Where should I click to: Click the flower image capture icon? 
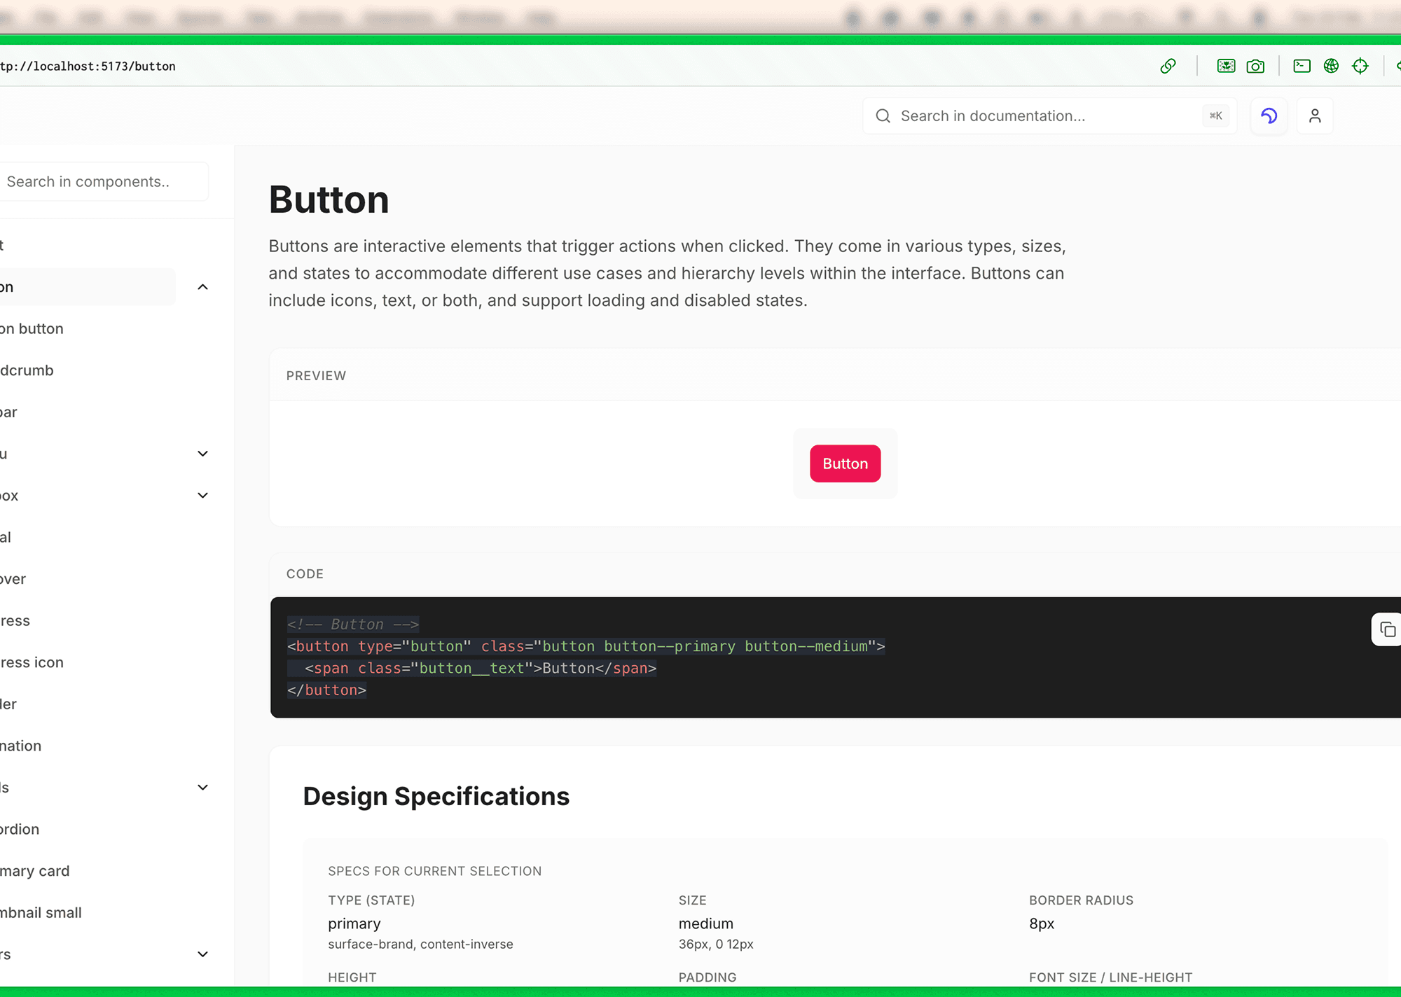1226,66
